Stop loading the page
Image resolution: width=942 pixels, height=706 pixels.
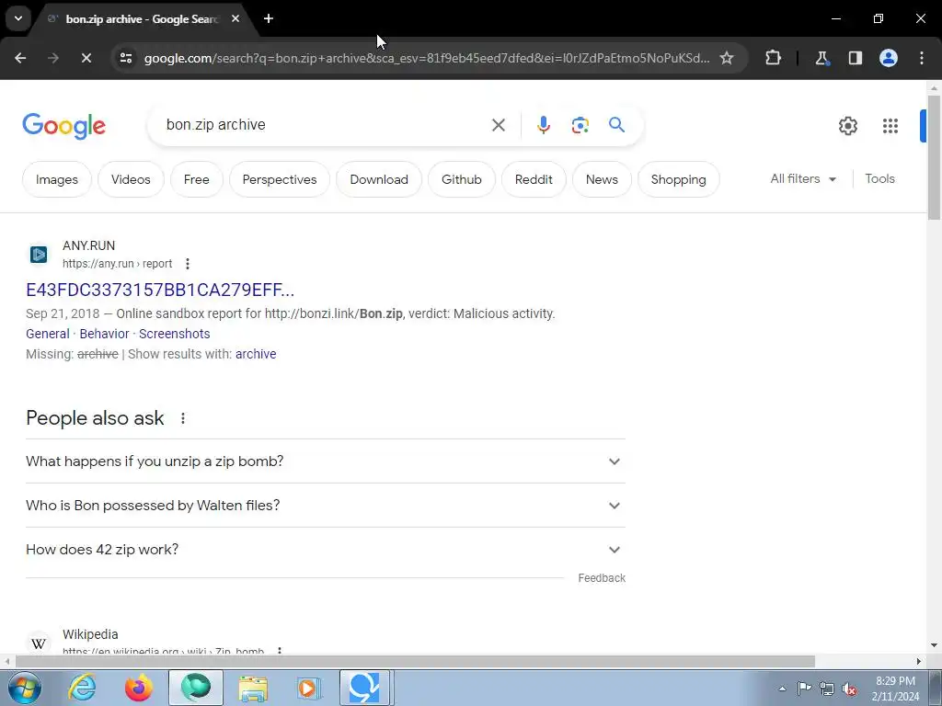86,58
